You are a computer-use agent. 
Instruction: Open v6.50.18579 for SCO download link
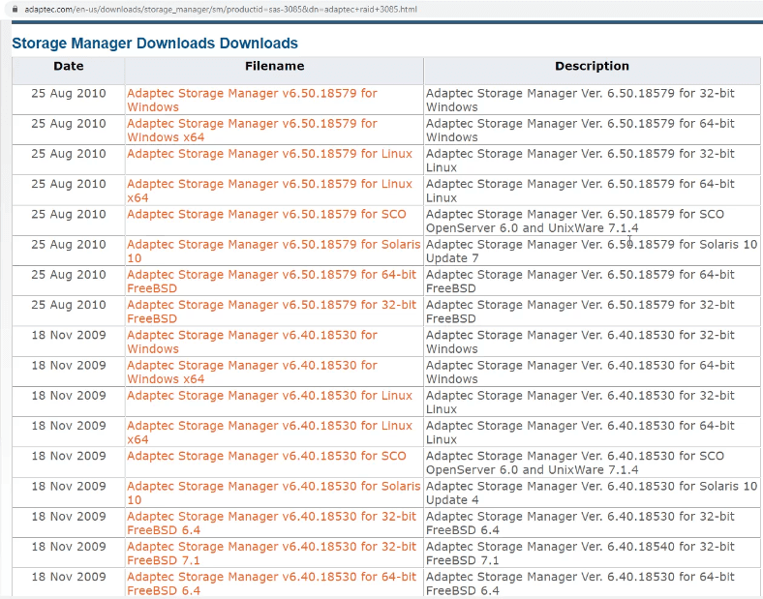[x=266, y=214]
